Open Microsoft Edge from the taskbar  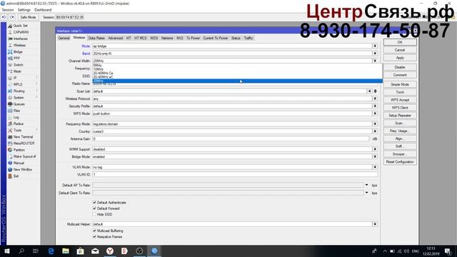click(51, 251)
